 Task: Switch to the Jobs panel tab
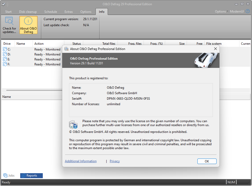click(9, 176)
